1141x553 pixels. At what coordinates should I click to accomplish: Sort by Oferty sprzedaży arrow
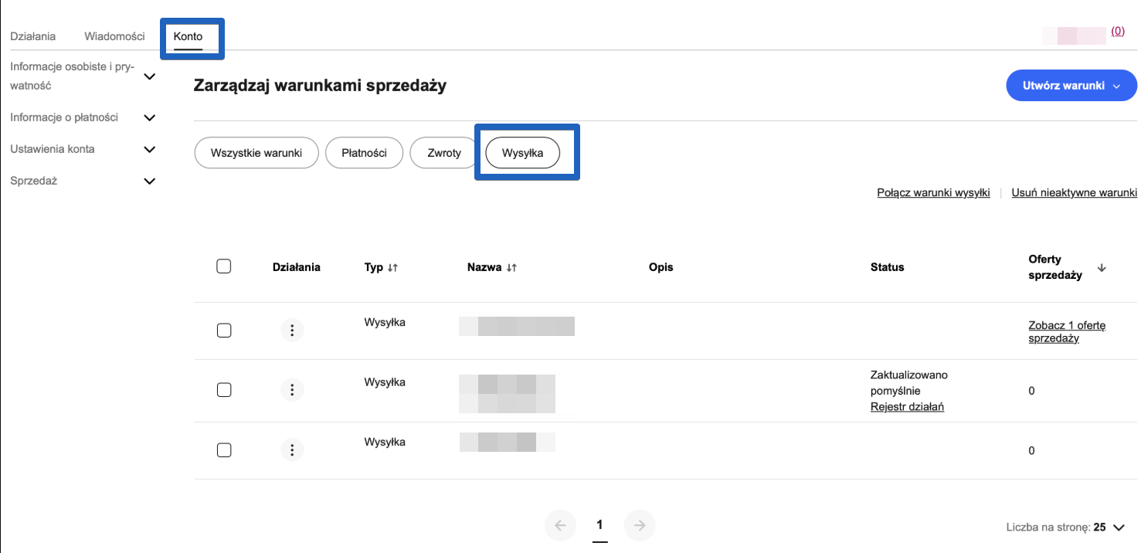[x=1102, y=268]
